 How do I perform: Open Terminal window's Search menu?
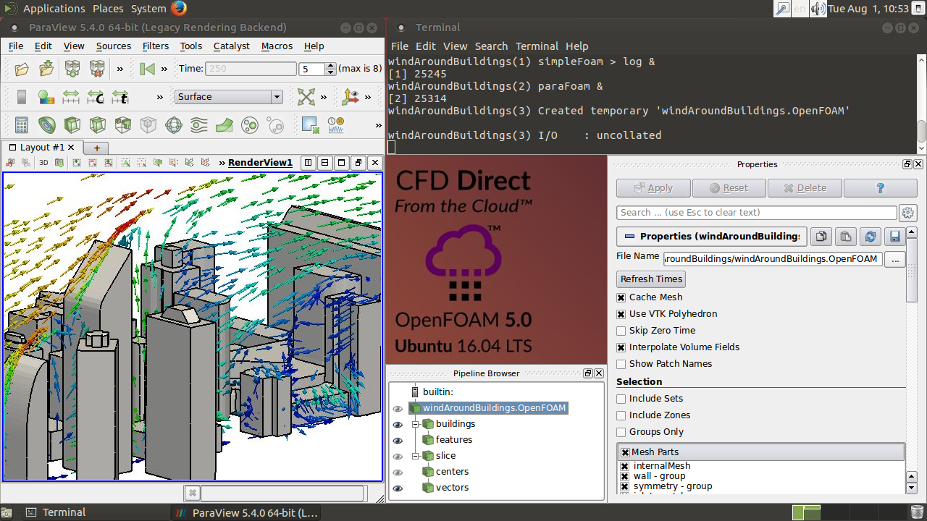492,46
